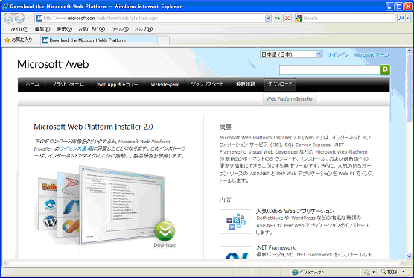Click the Internet zone globe icon
This screenshot has width=414, height=278.
[295, 272]
